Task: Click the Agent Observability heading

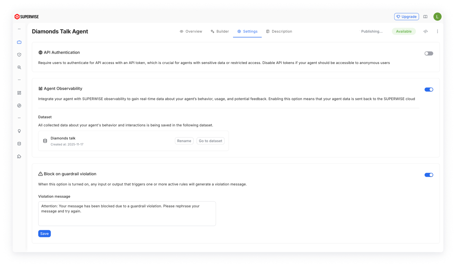Action: point(63,89)
